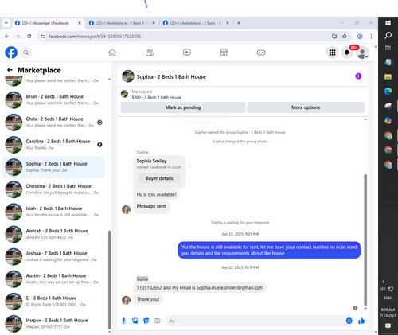Open the Marketplace storefront icon
This screenshot has height=335, width=398.
coord(224,53)
